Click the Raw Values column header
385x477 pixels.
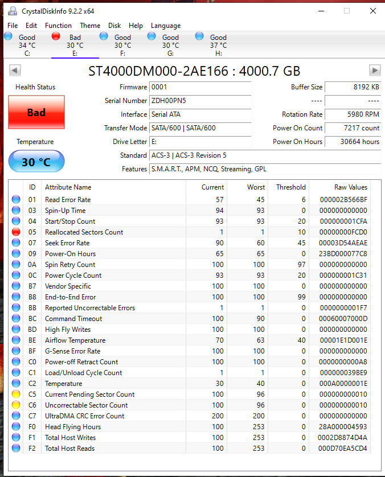coord(339,187)
